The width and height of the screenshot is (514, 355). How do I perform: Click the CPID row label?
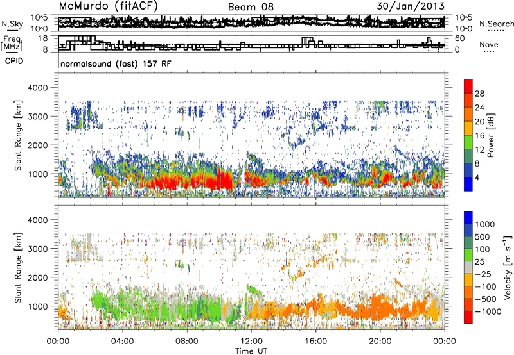(x=14, y=61)
